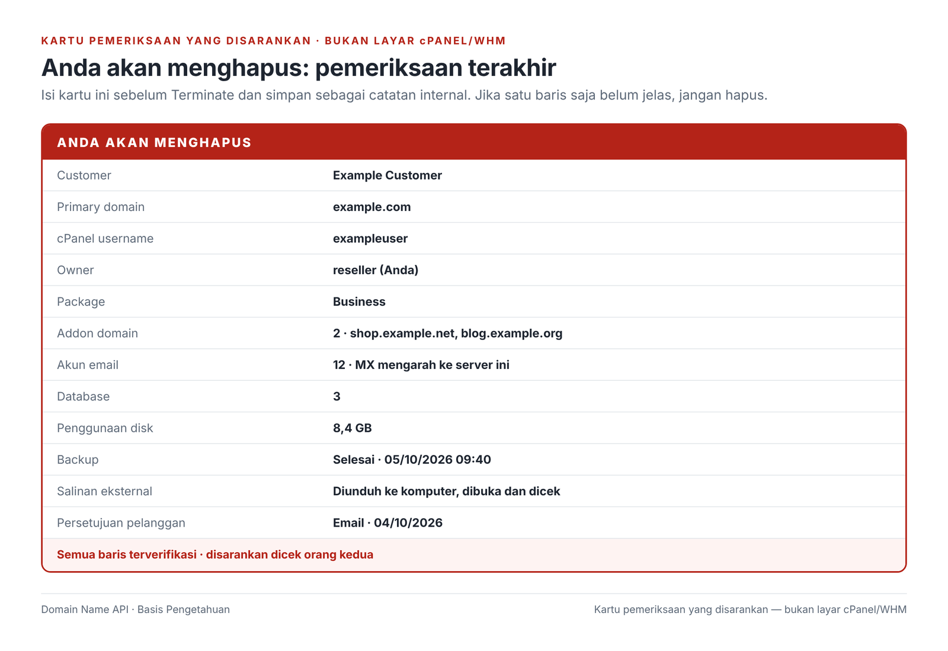The width and height of the screenshot is (948, 651).
Task: Click the 'Package' row label
Action: [x=81, y=302]
